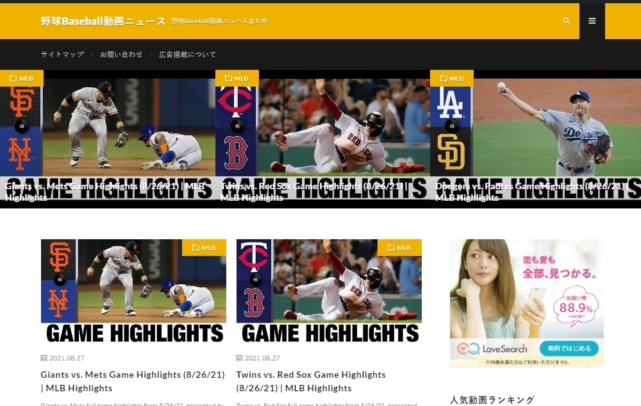This screenshot has height=406, width=641.
Task: Open the お問い合わせ menu item
Action: pos(121,55)
